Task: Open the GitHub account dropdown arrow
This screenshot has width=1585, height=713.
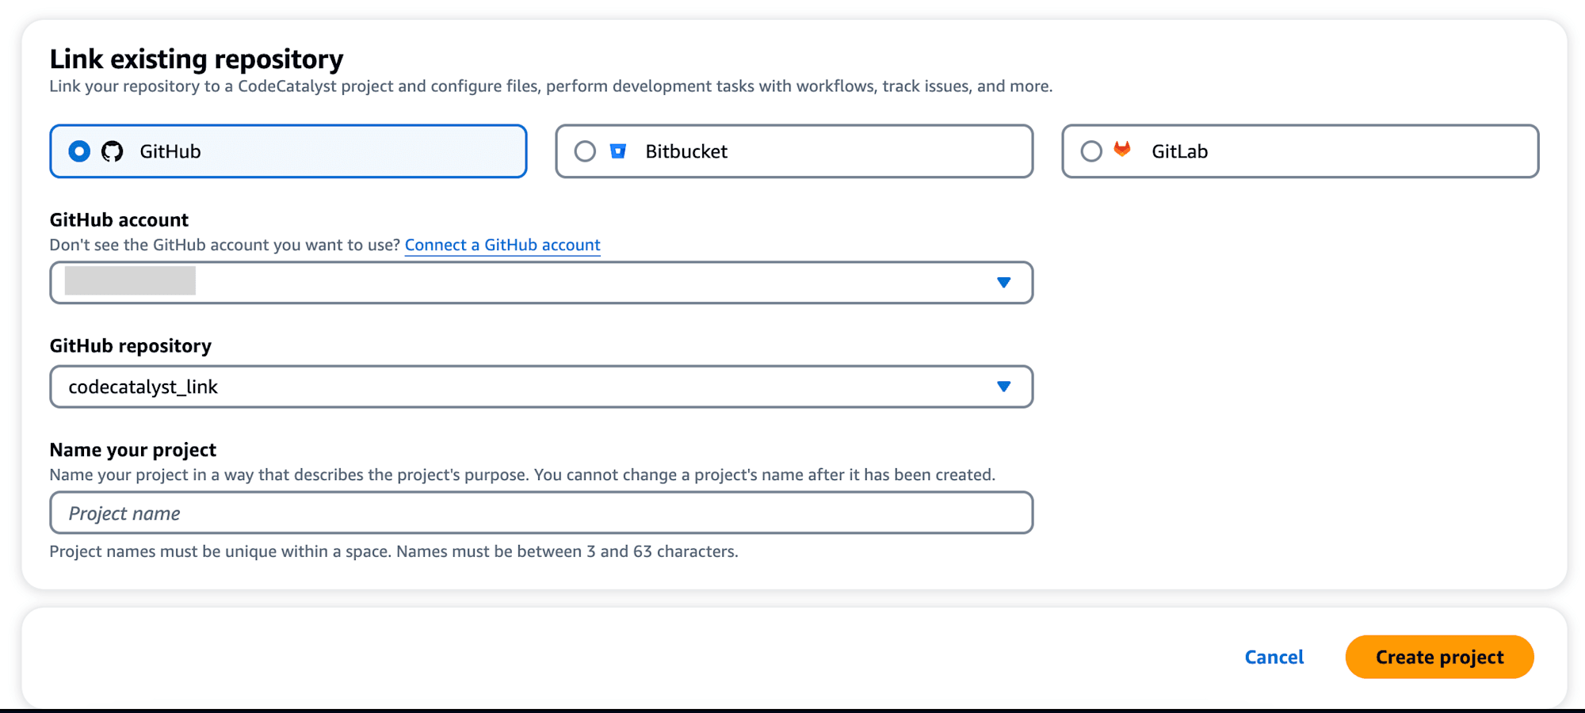Action: 1003,283
